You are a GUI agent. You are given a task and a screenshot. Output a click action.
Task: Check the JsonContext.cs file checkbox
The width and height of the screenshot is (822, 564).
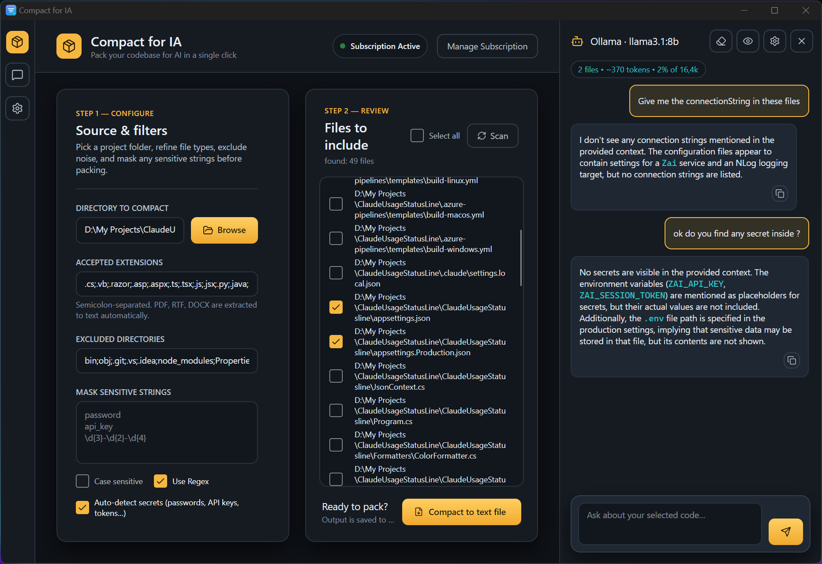tap(336, 376)
